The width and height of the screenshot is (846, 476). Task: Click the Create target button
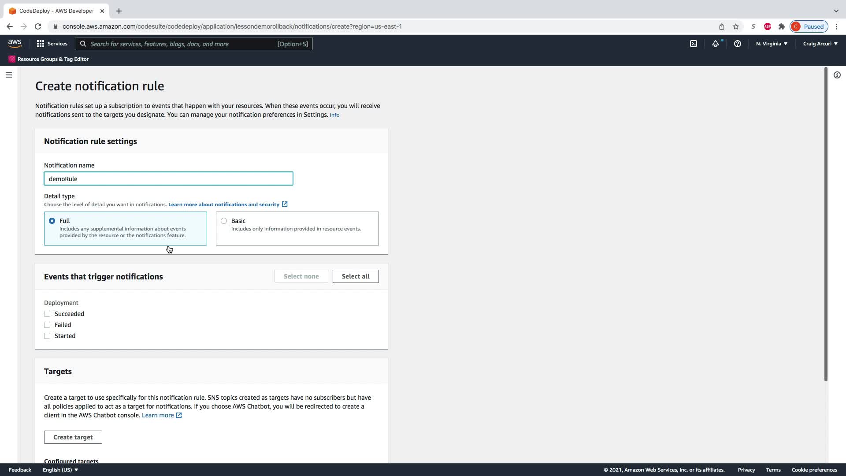pos(73,437)
